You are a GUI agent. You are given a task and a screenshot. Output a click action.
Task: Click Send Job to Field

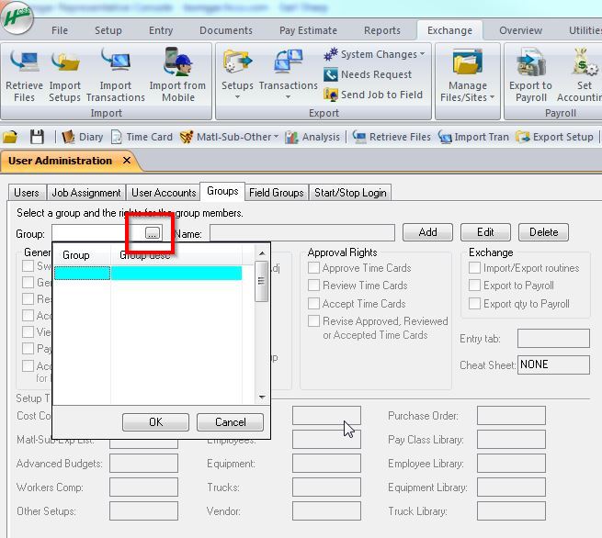[x=373, y=95]
